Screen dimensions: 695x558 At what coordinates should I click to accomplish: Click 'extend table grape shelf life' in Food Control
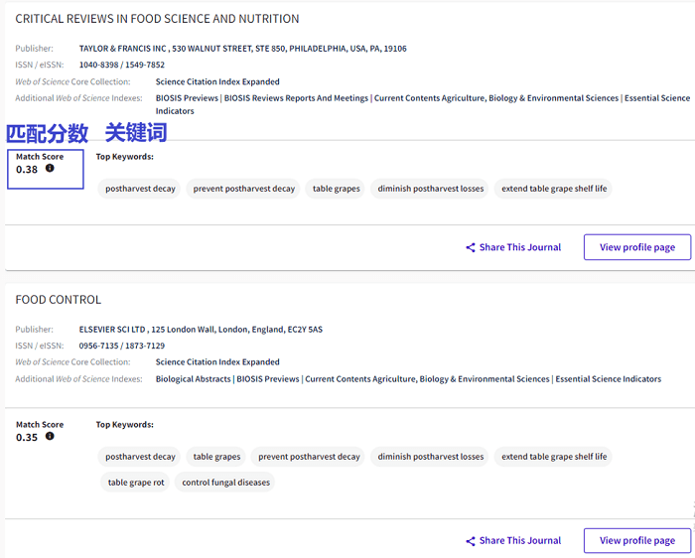(x=554, y=457)
